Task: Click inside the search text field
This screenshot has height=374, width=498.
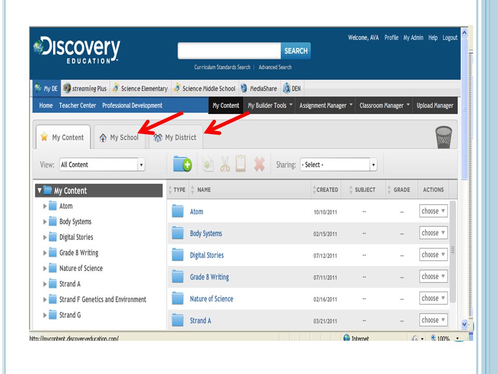Action: click(229, 50)
